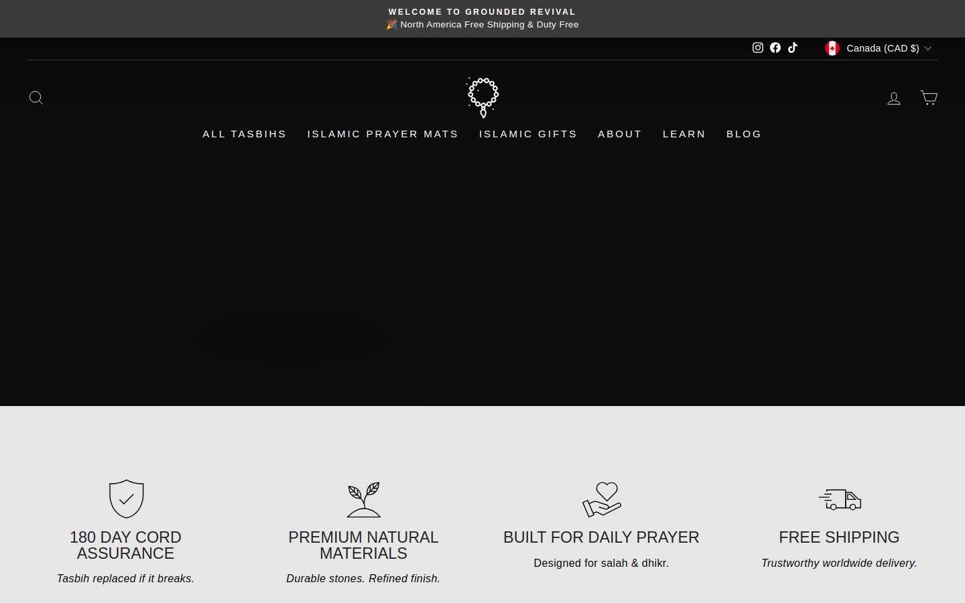Image resolution: width=965 pixels, height=603 pixels.
Task: Open the shopping Cart icon
Action: [x=929, y=98]
